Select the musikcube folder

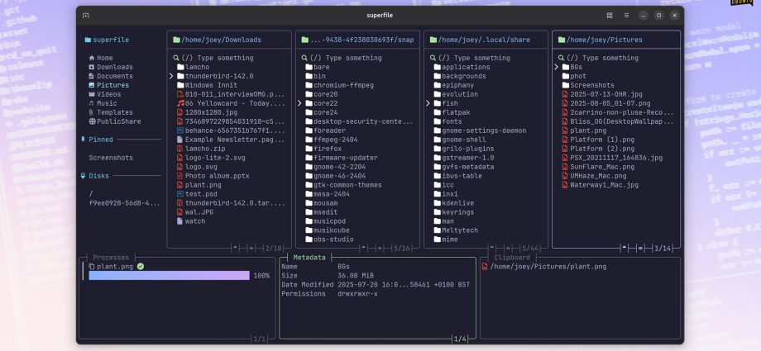pos(328,230)
